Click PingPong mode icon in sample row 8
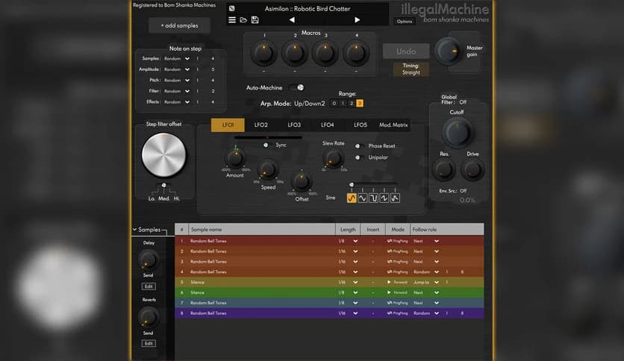 pyautogui.click(x=390, y=313)
